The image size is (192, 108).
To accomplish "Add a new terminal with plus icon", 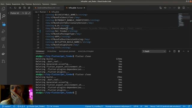I will (x=169, y=51).
